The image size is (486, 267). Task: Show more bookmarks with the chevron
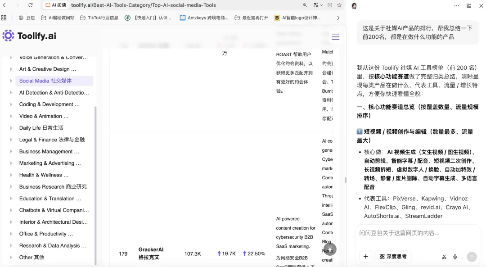point(338,18)
